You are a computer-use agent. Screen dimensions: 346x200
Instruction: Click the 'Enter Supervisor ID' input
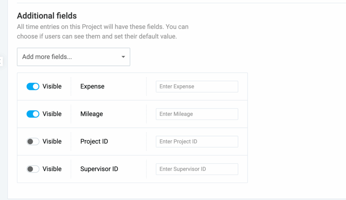click(x=197, y=169)
